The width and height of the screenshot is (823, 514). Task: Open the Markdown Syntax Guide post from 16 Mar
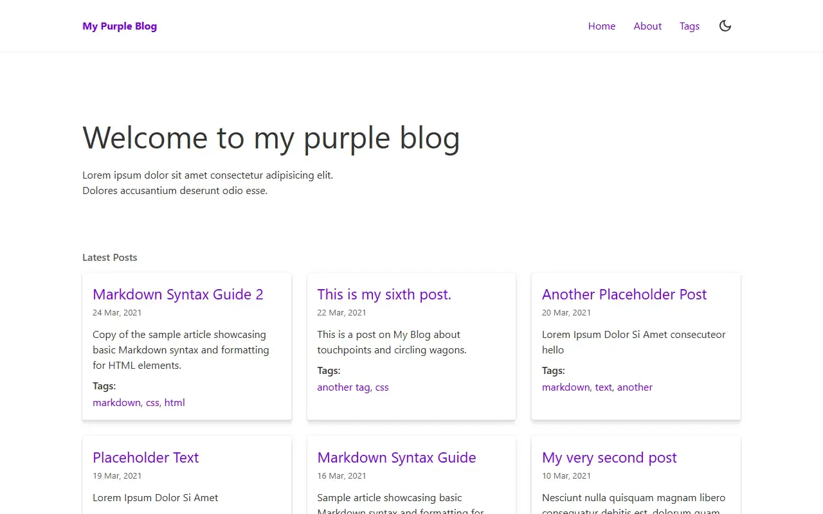click(x=397, y=457)
